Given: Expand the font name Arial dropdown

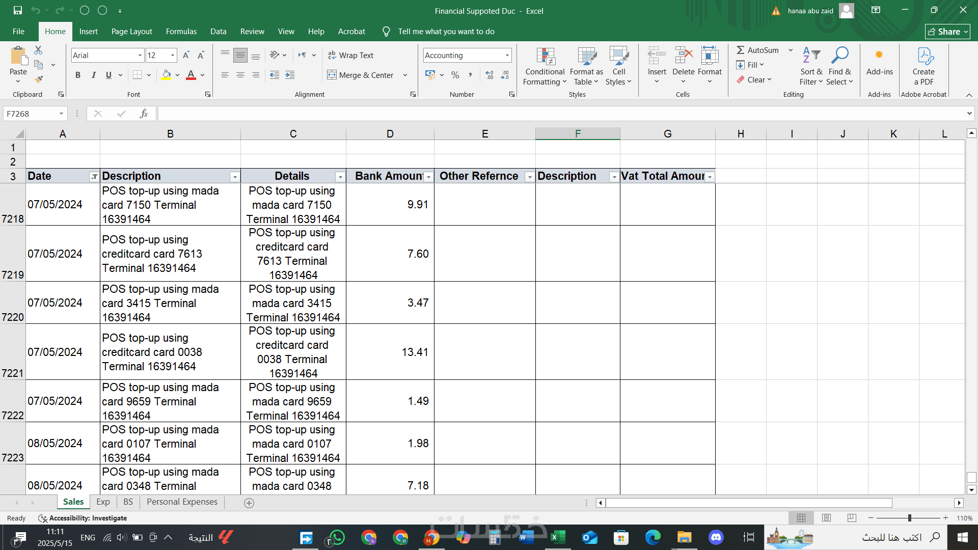Looking at the screenshot, I should coord(140,55).
